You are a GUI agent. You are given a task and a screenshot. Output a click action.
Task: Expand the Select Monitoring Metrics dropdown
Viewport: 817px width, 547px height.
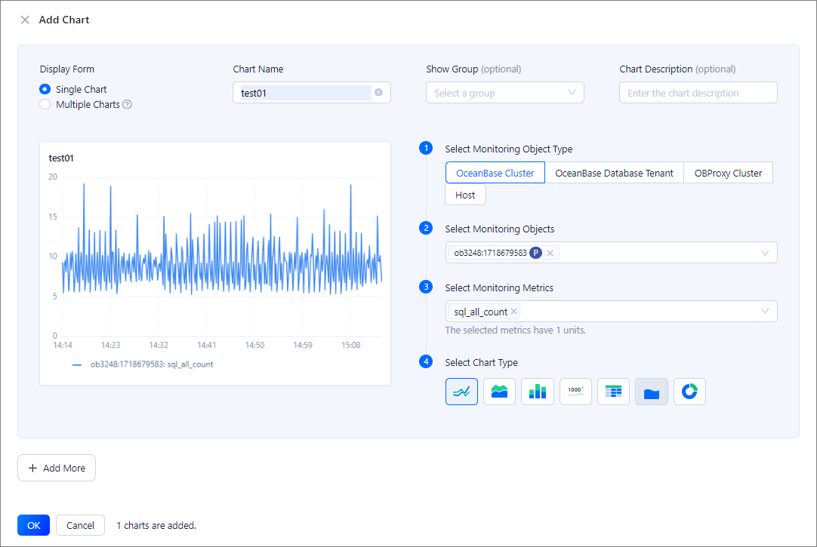(x=765, y=312)
